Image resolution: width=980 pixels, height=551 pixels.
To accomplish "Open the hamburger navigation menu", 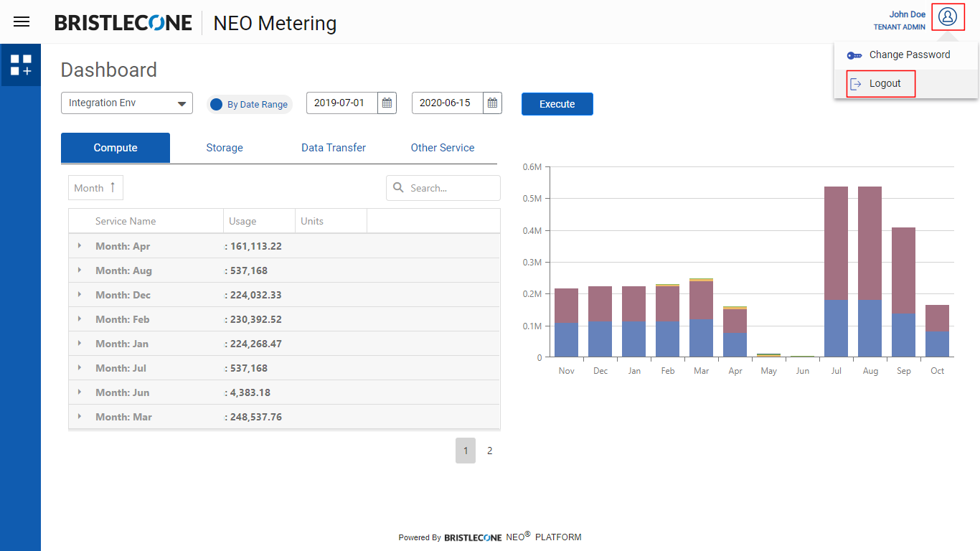I will pos(22,22).
